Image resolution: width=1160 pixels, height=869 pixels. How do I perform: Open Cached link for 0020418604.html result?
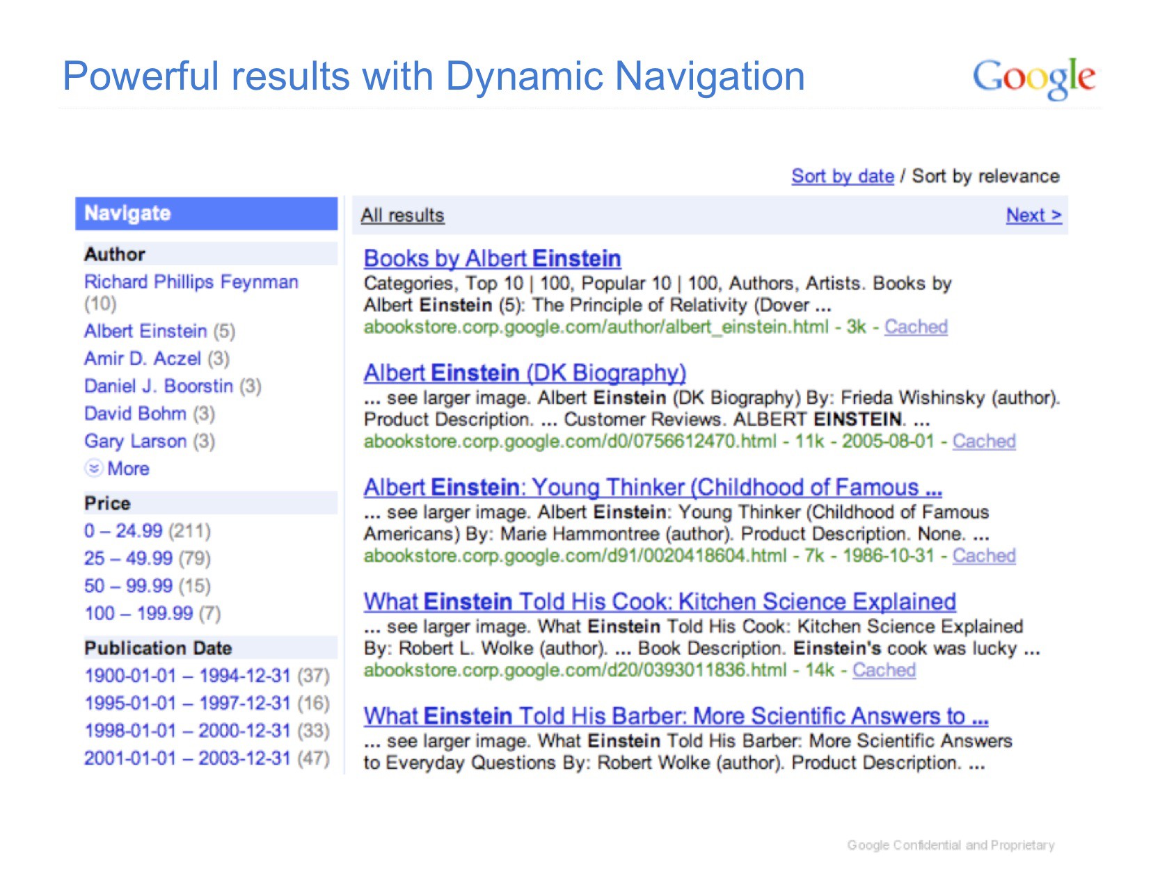pos(984,556)
